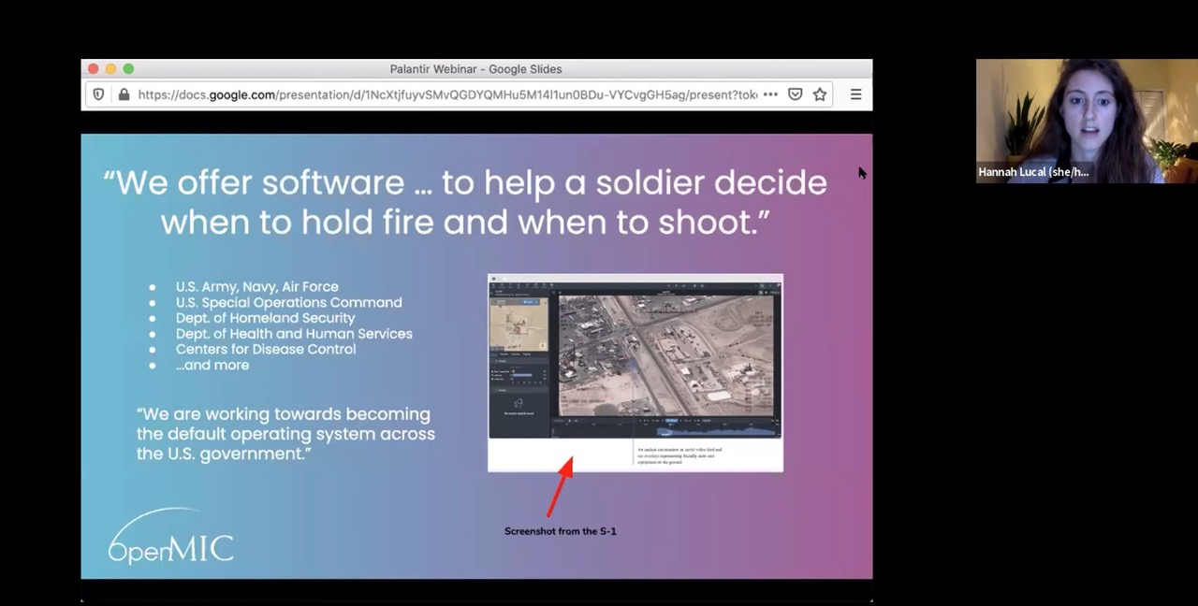Minimize the browser window with yellow button
Image resolution: width=1198 pixels, height=606 pixels.
pyautogui.click(x=110, y=69)
